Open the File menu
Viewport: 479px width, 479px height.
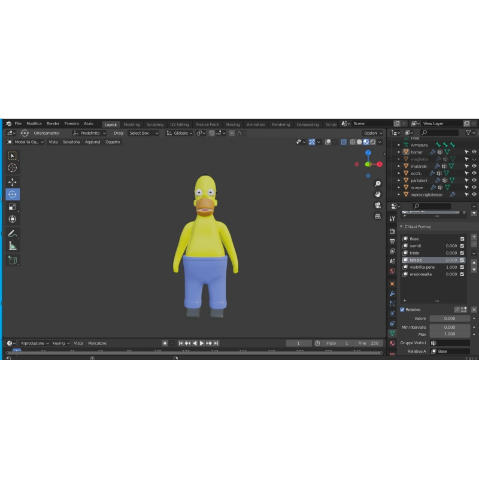point(18,124)
